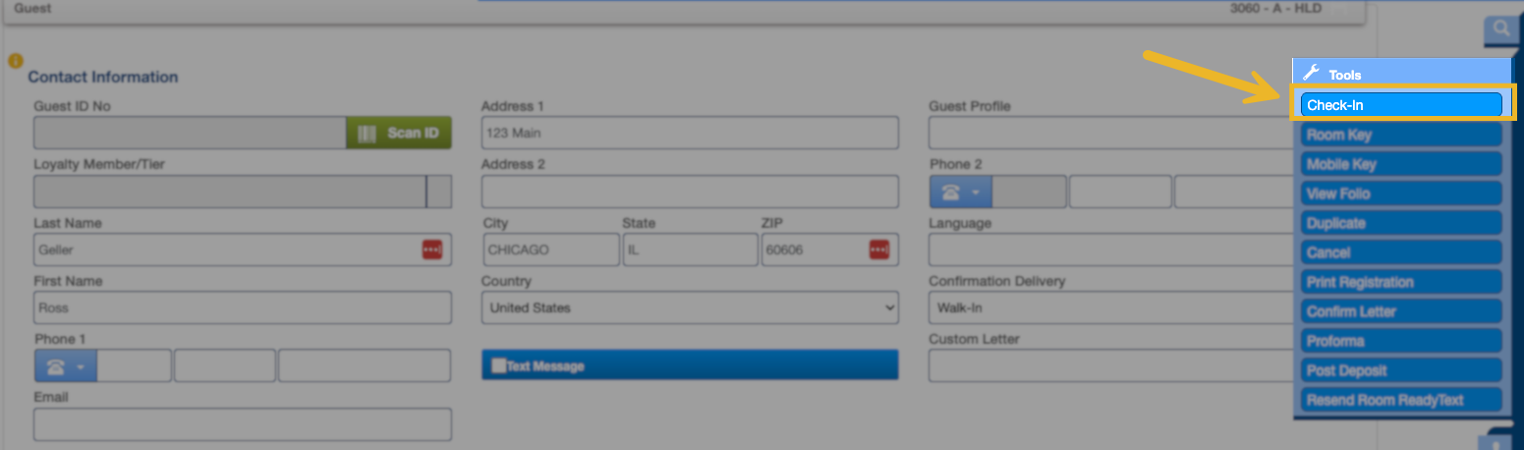Click red icon in ZIP field
Viewport: 1524px width, 450px height.
click(x=878, y=250)
